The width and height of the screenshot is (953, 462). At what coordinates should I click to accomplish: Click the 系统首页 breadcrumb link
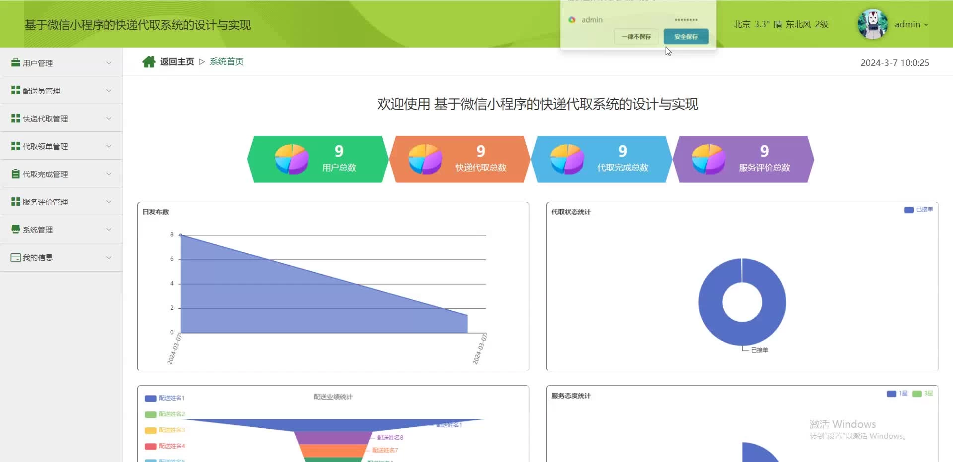click(226, 61)
